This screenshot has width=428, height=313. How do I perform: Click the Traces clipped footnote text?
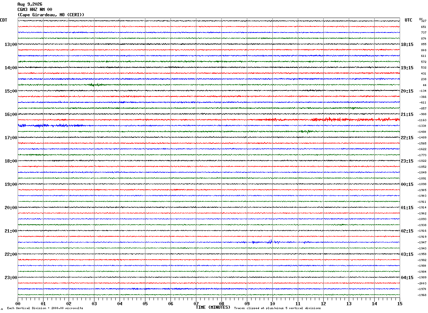tap(277, 308)
